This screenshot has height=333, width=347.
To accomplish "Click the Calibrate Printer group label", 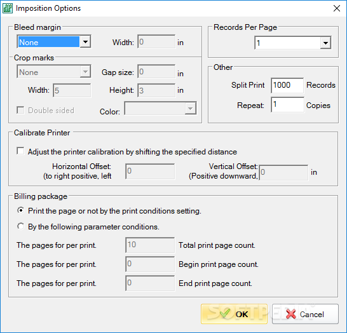I will [42, 133].
